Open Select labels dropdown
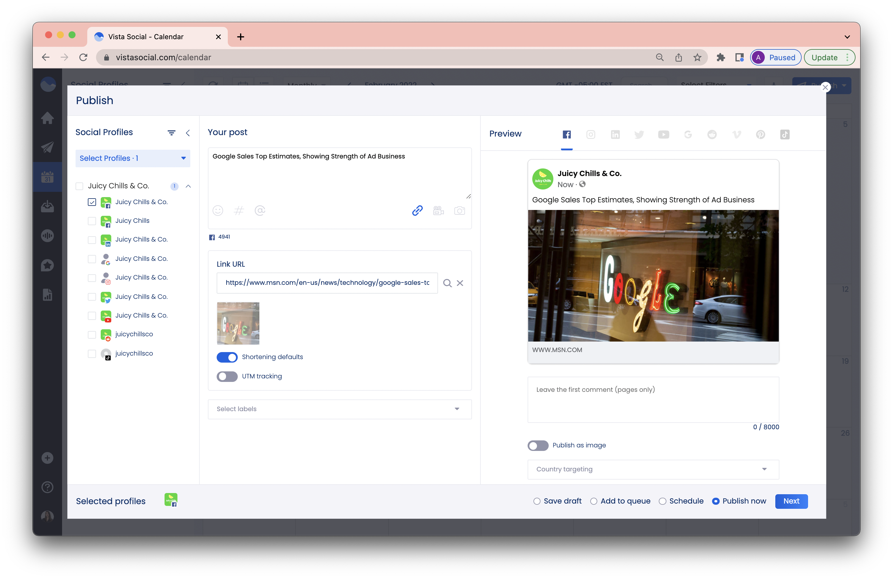The image size is (893, 579). click(x=340, y=409)
